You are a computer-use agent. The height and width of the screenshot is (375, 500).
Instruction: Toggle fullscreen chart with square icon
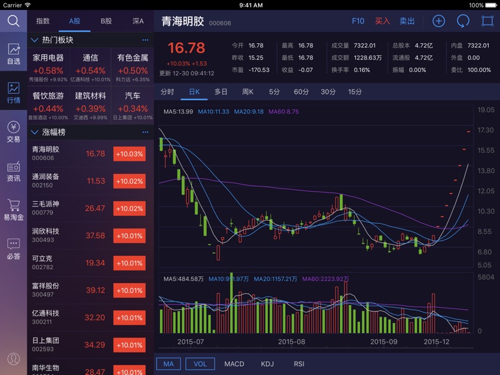pyautogui.click(x=487, y=21)
